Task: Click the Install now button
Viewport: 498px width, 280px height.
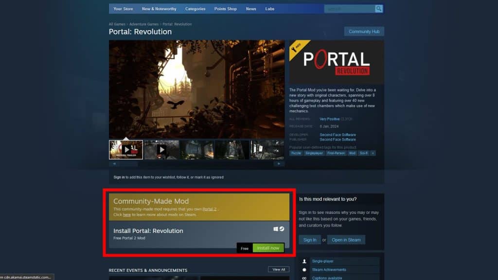Action: click(x=268, y=248)
